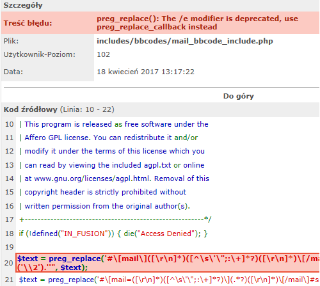Click line 21 preg_replace mail= code
This screenshot has width=320, height=286.
tap(169, 280)
